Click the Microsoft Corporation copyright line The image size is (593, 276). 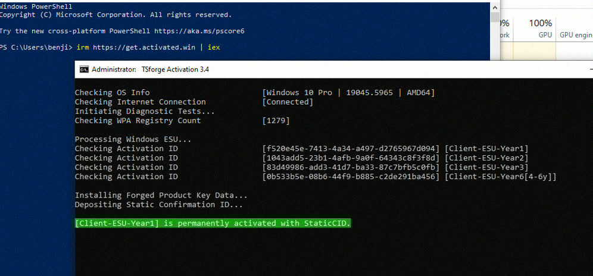coord(116,15)
